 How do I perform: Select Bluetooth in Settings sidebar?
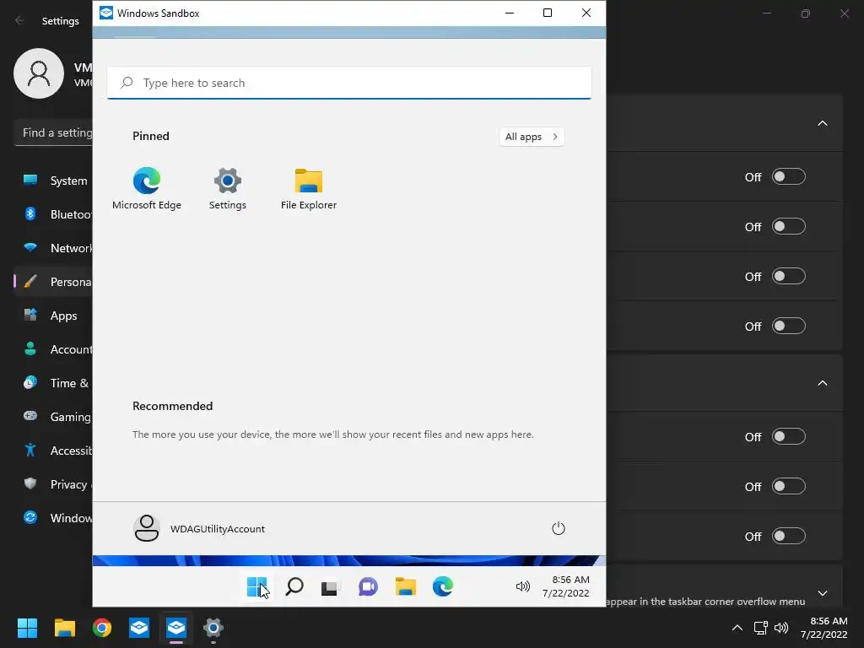pyautogui.click(x=54, y=214)
